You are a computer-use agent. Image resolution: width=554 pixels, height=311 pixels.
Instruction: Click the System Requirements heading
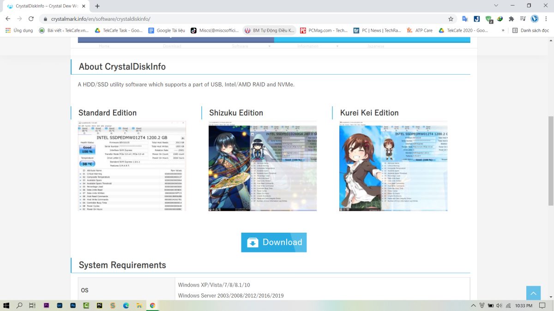click(122, 265)
